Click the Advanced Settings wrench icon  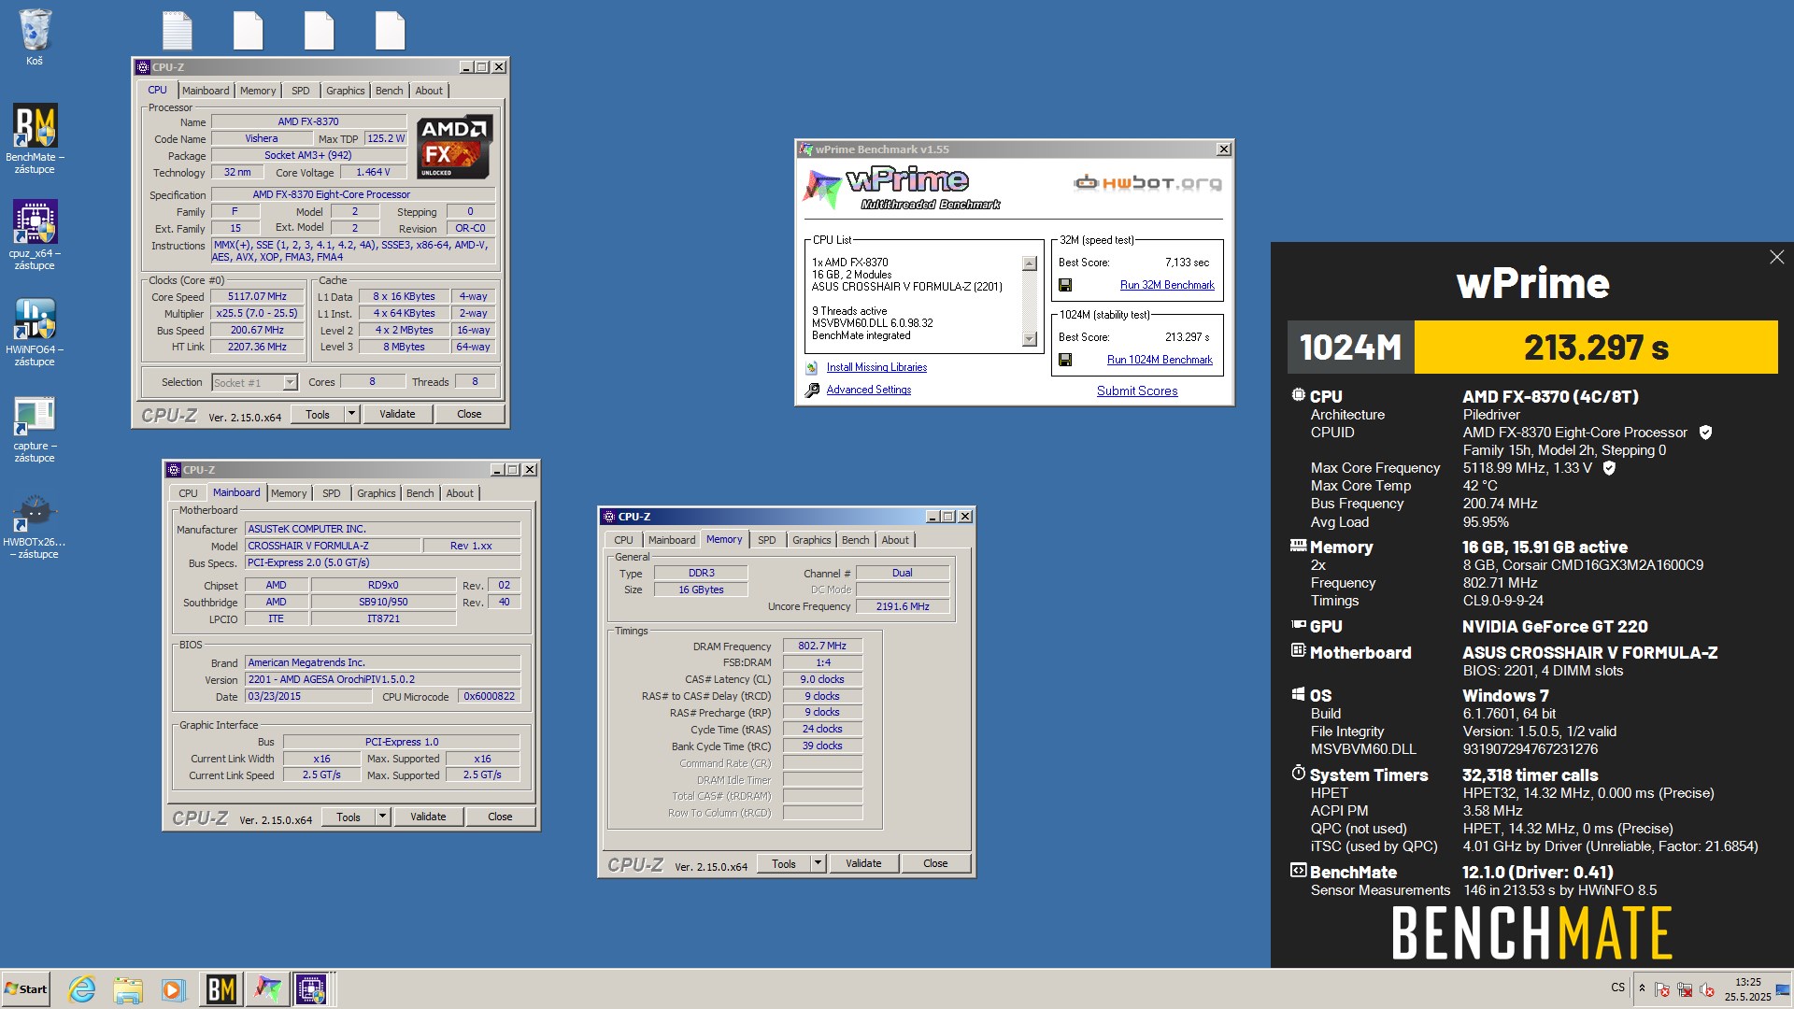coord(811,391)
